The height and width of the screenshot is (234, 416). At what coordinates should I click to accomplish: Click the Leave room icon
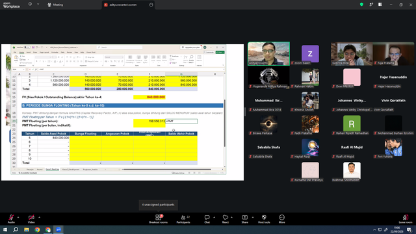406,217
